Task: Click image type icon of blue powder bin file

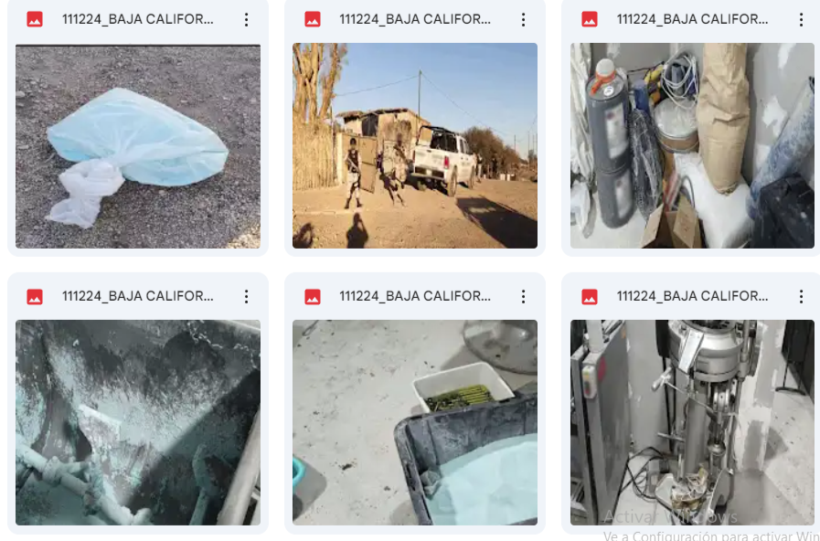Action: click(313, 297)
